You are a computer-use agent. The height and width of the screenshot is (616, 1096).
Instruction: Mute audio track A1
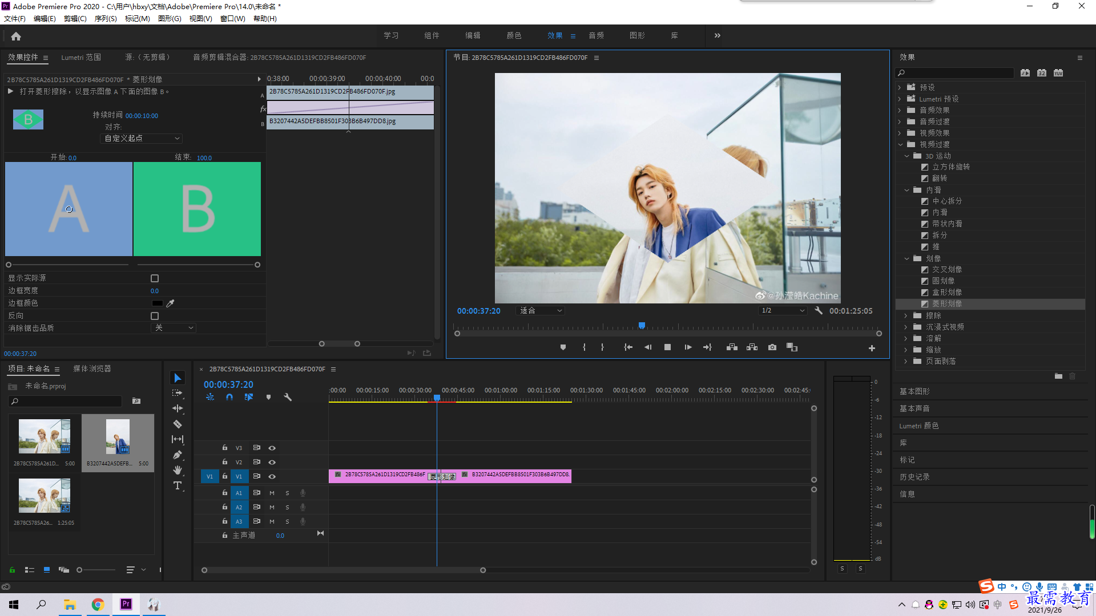pyautogui.click(x=272, y=493)
